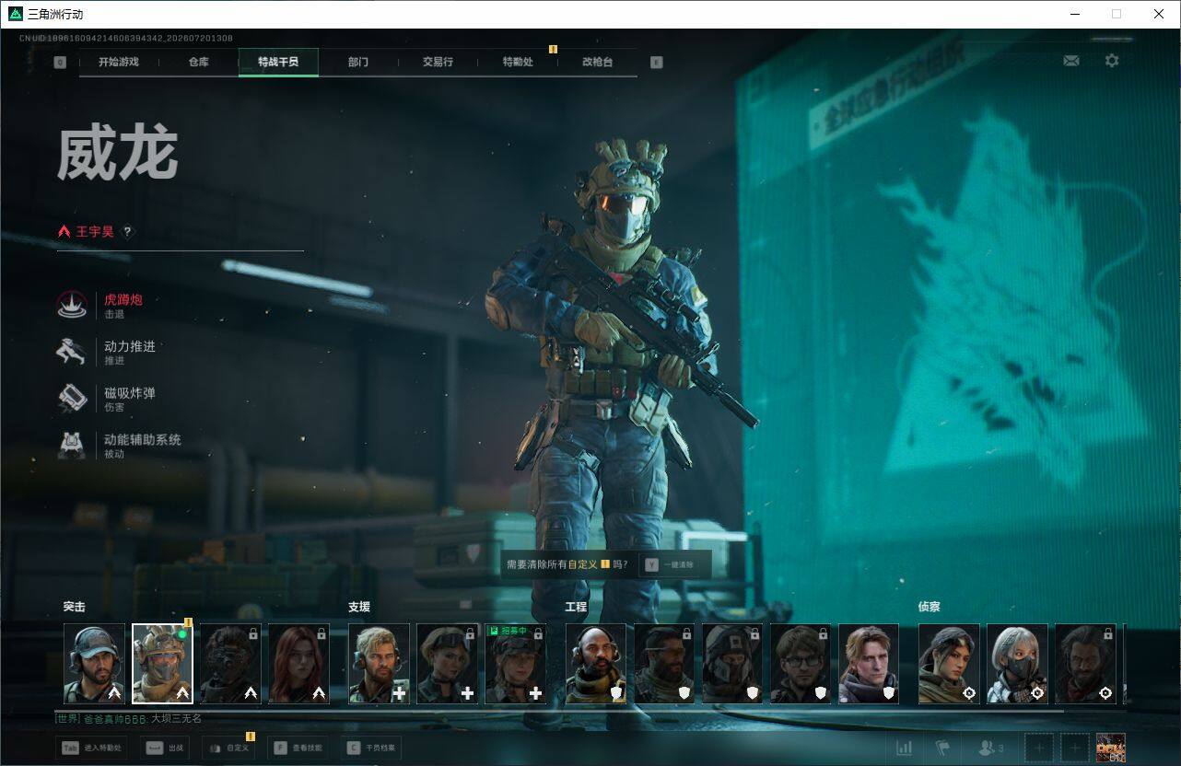
Task: Select the 磁吸炸弹 skill icon
Action: coord(72,399)
